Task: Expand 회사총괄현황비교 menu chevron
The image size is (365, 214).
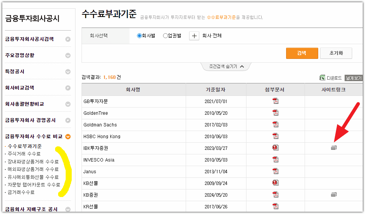Action: click(68, 104)
